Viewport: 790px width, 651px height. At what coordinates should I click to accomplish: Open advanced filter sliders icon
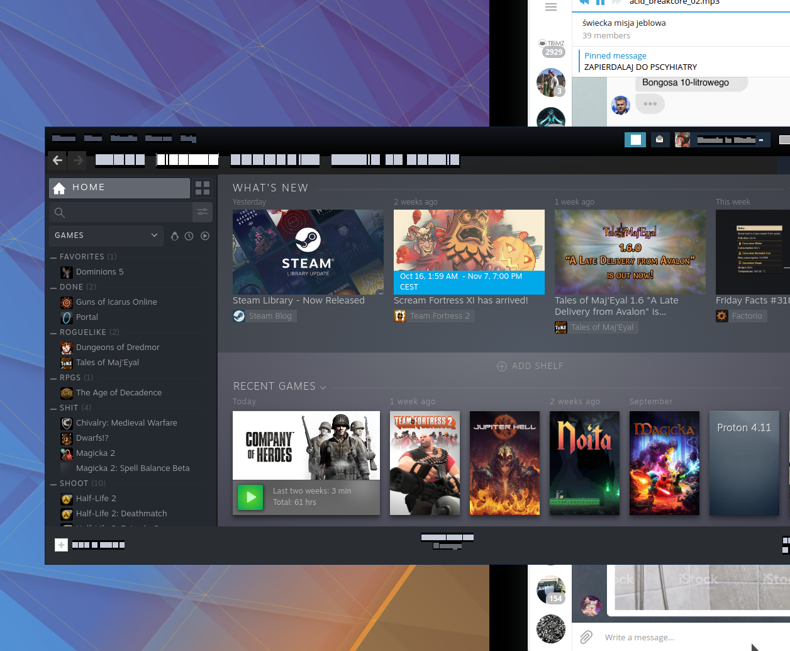pyautogui.click(x=203, y=212)
